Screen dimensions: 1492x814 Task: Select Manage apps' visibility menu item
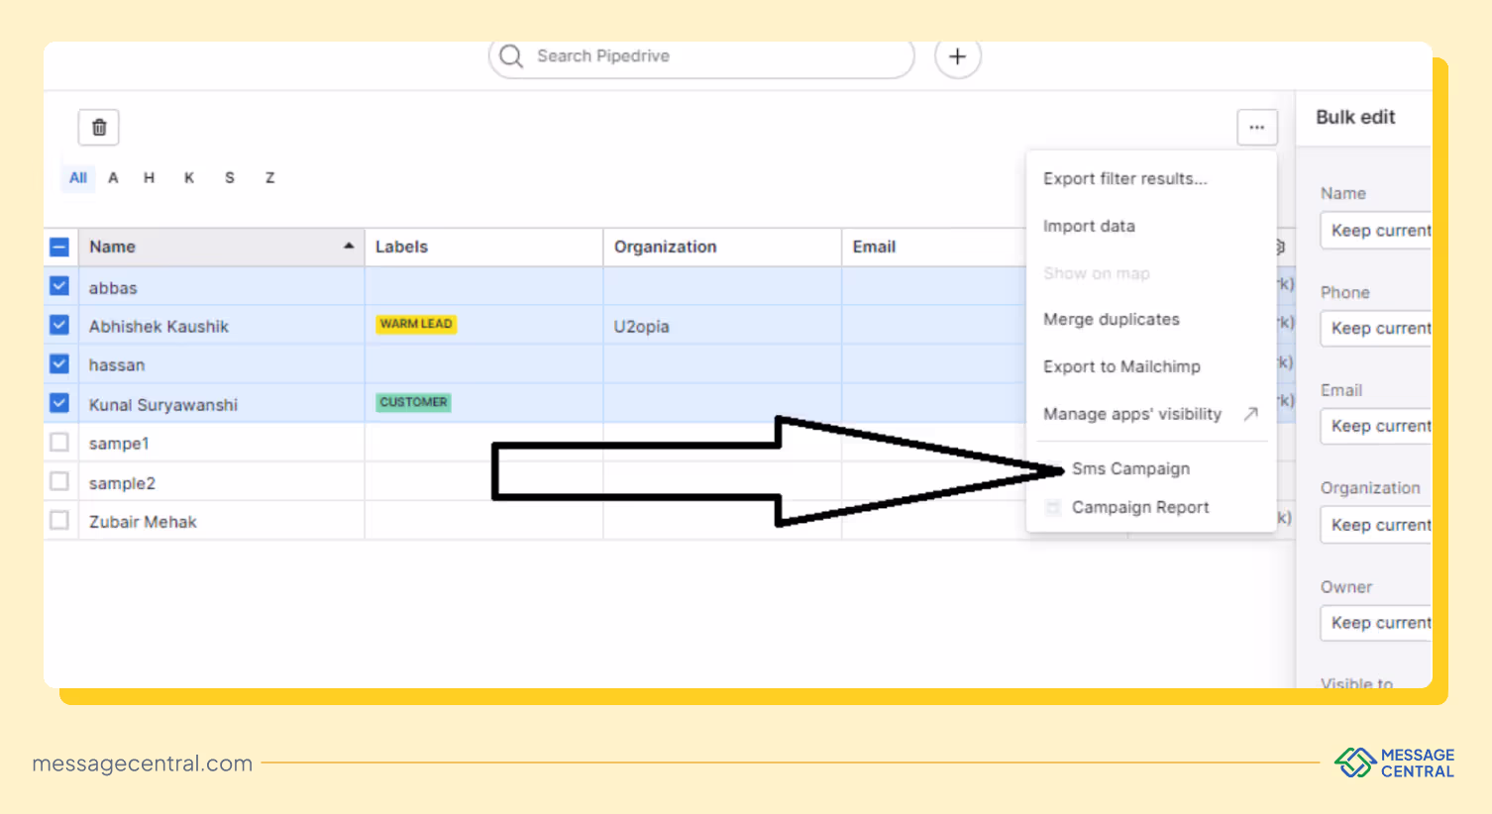(1132, 414)
